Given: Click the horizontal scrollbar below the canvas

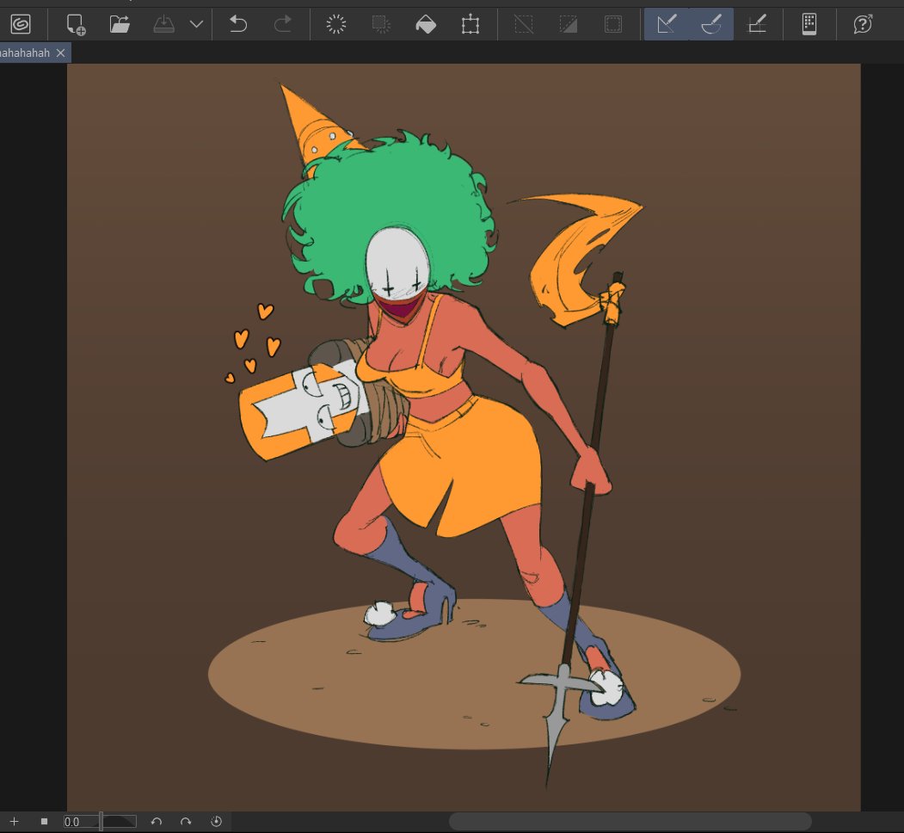Looking at the screenshot, I should (x=630, y=822).
